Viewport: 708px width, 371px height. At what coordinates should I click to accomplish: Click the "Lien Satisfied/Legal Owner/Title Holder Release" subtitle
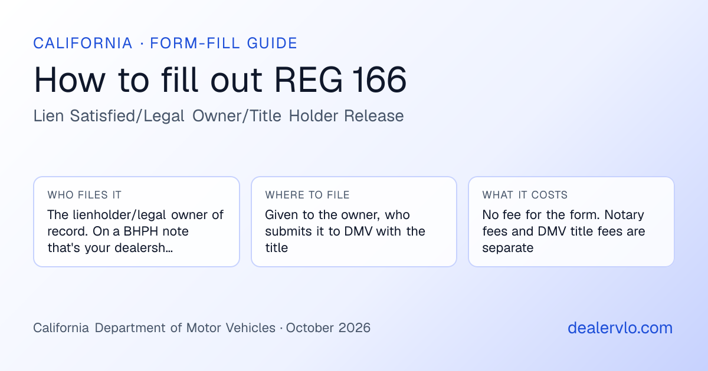219,116
